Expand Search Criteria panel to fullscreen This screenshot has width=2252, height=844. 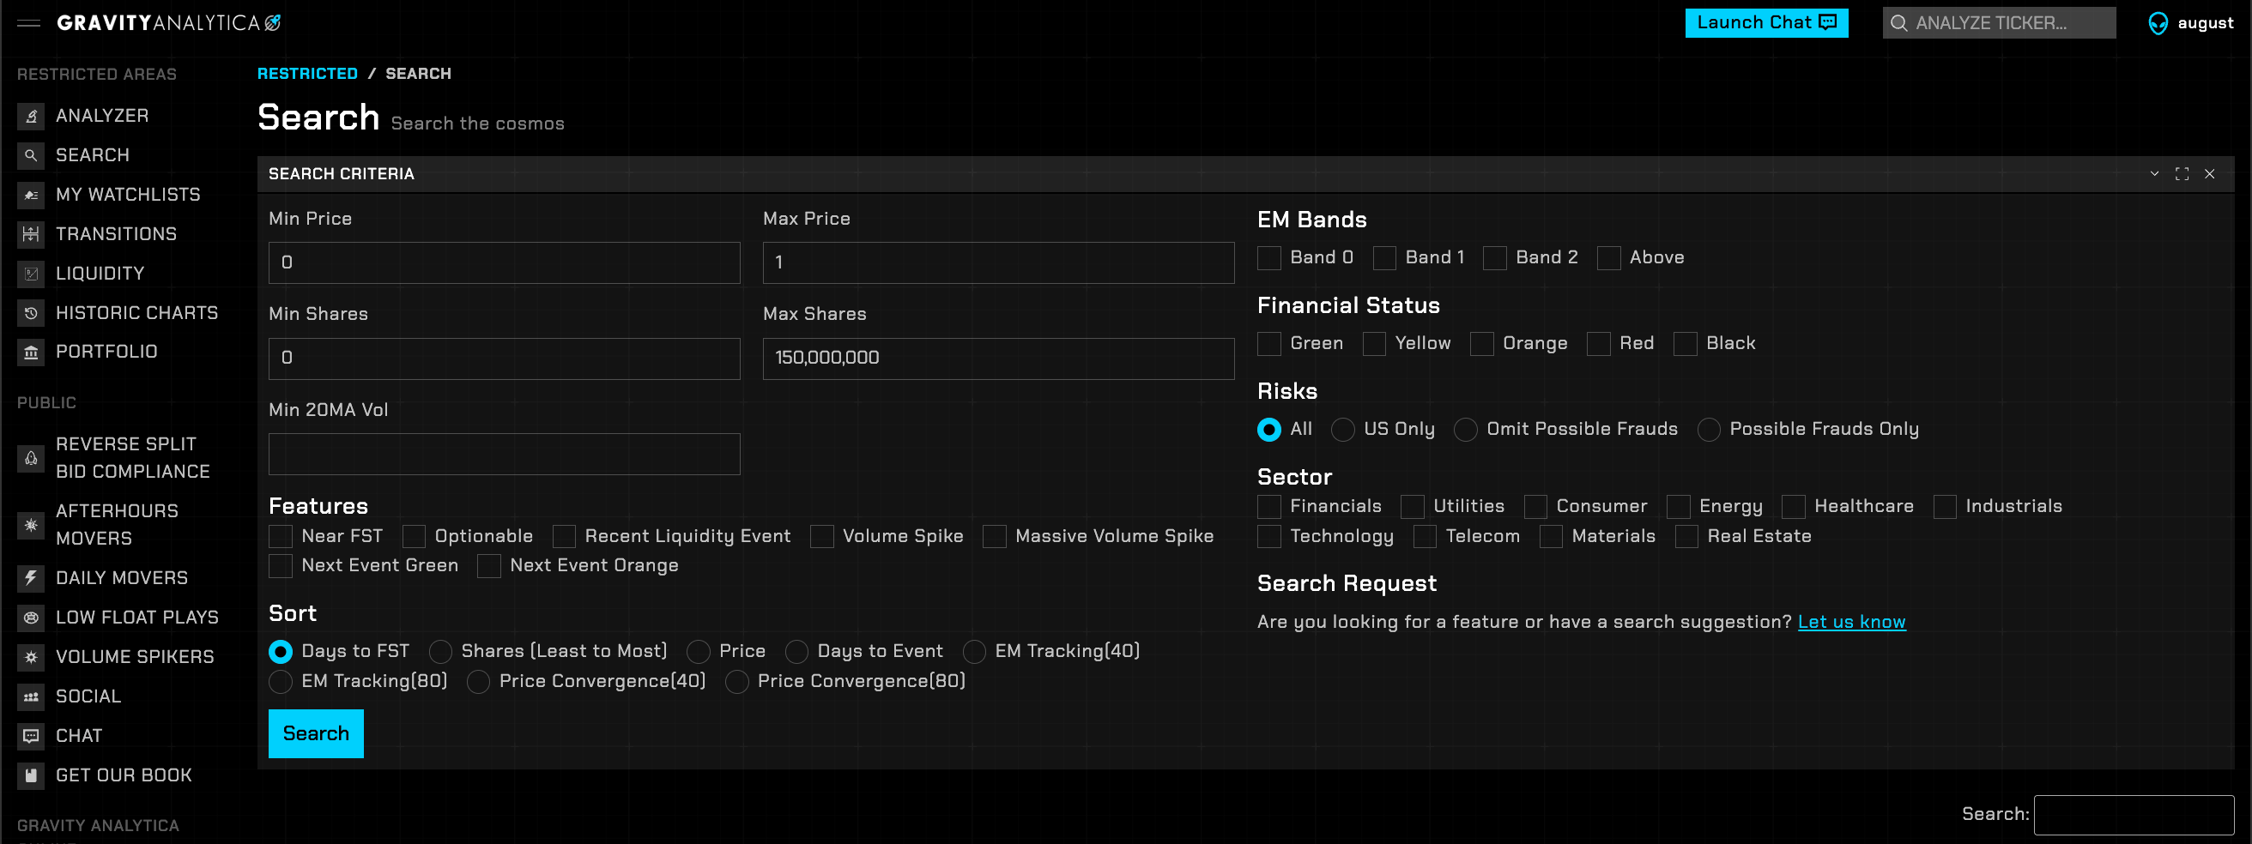click(x=2182, y=174)
